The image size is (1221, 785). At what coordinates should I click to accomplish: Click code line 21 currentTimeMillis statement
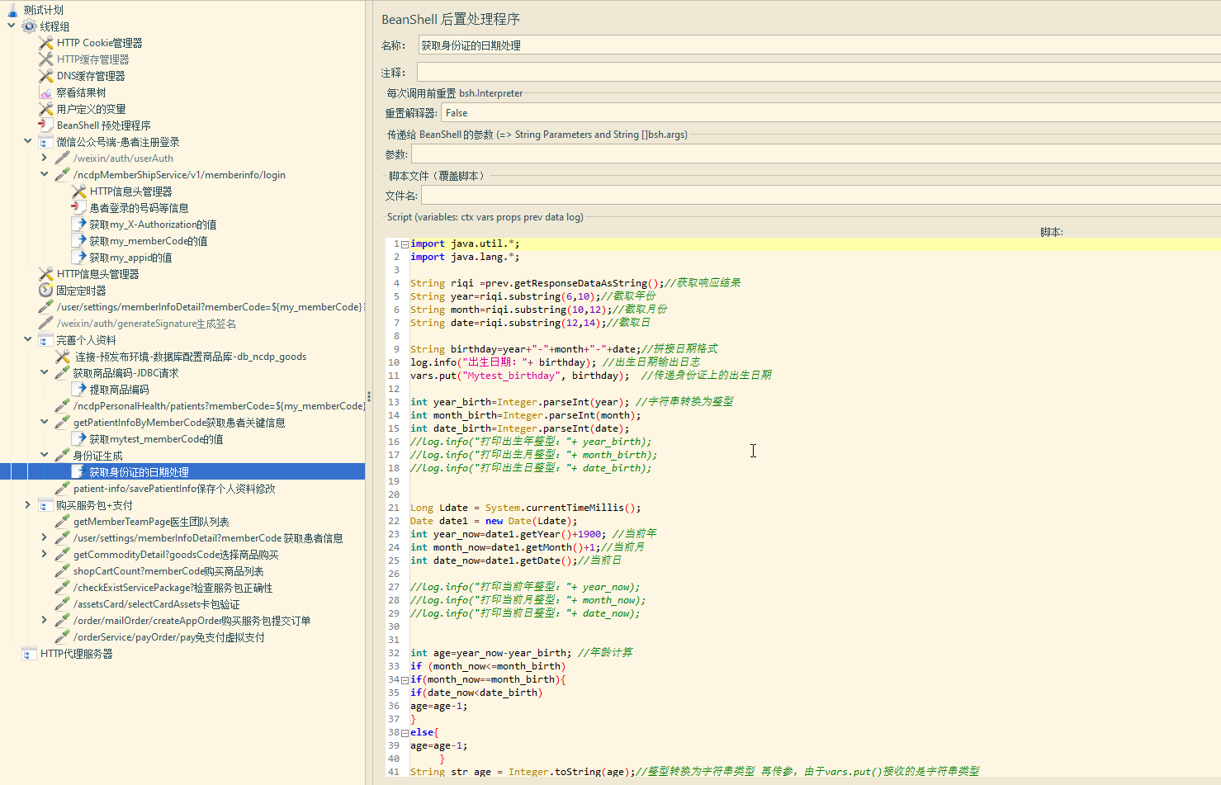(x=525, y=508)
